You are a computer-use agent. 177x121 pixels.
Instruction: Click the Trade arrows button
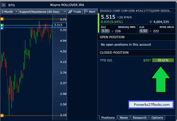coord(74,11)
